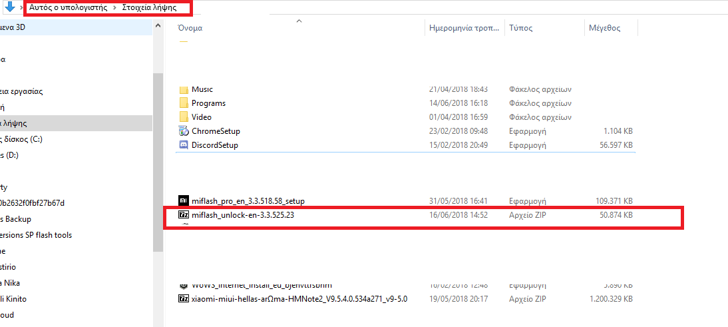Select sidebar item ending '0b2632f0fbf27b67d'
This screenshot has height=327, width=728.
[32, 203]
